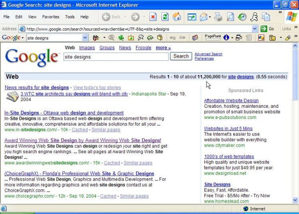The image size is (299, 214).
Task: Click the Forward arrow button
Action: tap(135, 17)
